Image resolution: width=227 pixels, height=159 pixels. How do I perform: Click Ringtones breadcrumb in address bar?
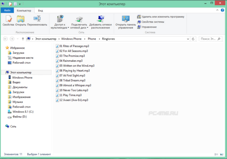[x=108, y=39]
